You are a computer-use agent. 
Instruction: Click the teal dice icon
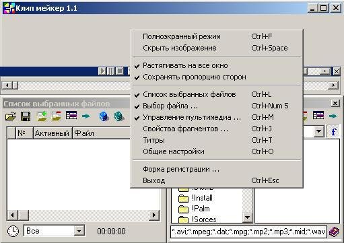click(118, 116)
